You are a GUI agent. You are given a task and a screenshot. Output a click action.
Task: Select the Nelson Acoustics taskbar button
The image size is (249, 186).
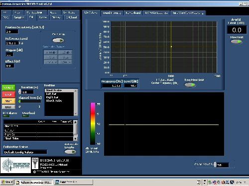click(34, 183)
